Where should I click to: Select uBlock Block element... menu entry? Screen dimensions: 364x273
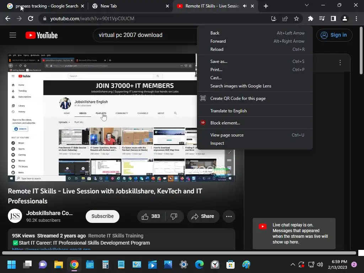click(255, 123)
